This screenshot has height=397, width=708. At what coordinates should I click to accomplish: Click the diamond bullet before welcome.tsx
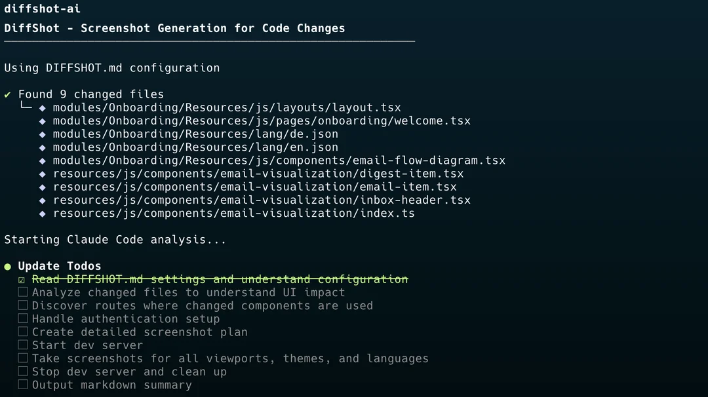click(43, 121)
